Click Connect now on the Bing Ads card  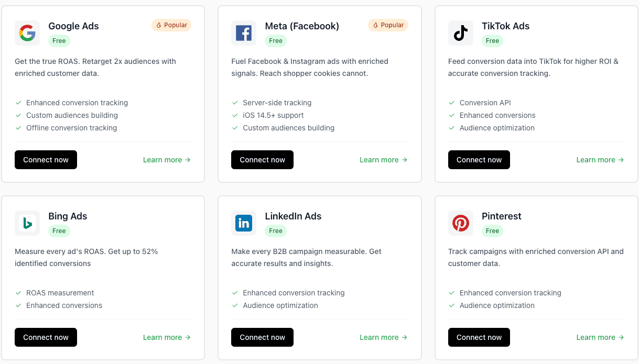pos(46,337)
